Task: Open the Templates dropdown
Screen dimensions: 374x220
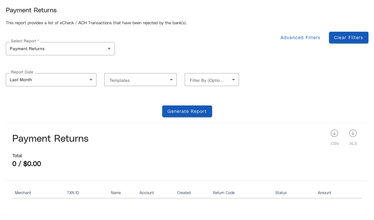Action: tap(140, 80)
